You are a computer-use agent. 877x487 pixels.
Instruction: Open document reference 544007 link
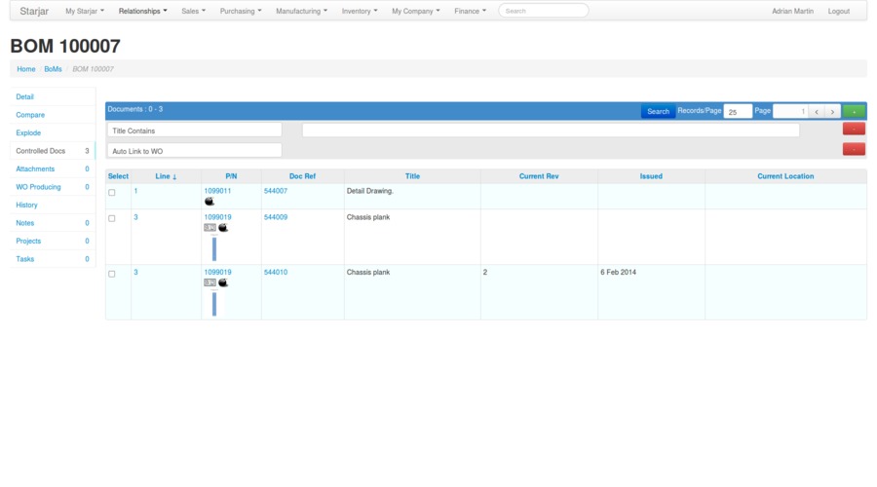(276, 191)
